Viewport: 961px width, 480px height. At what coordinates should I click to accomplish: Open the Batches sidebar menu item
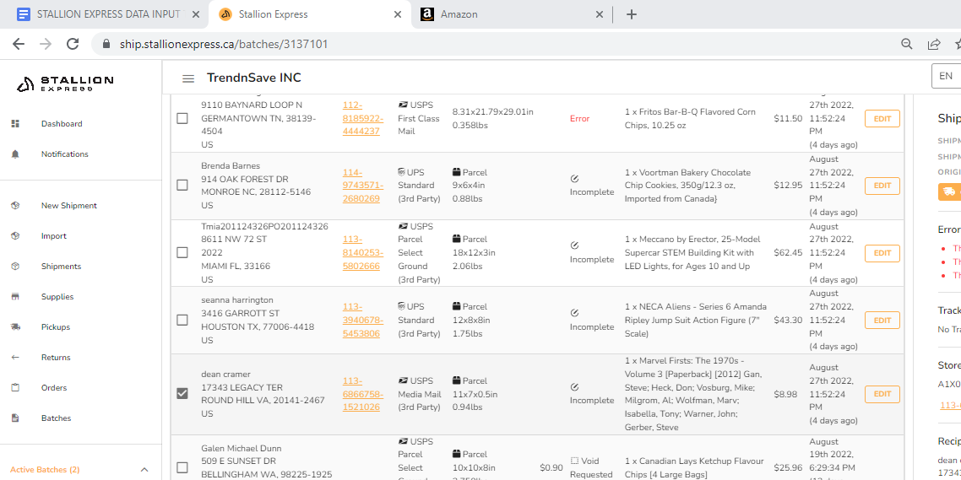point(56,418)
